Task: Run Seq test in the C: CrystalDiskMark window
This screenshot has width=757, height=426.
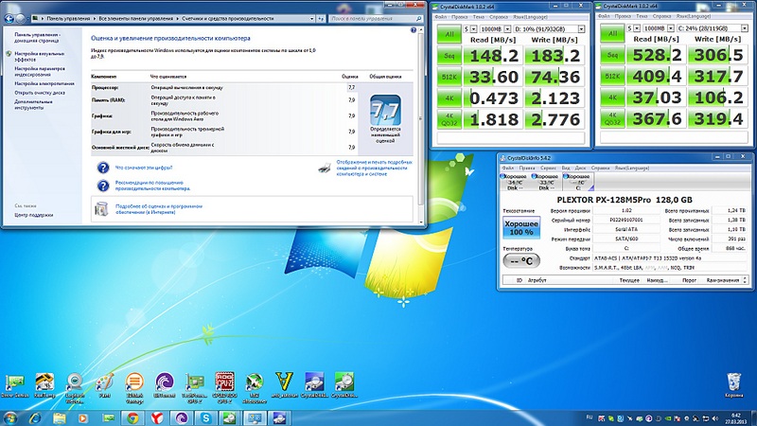Action: tap(612, 55)
